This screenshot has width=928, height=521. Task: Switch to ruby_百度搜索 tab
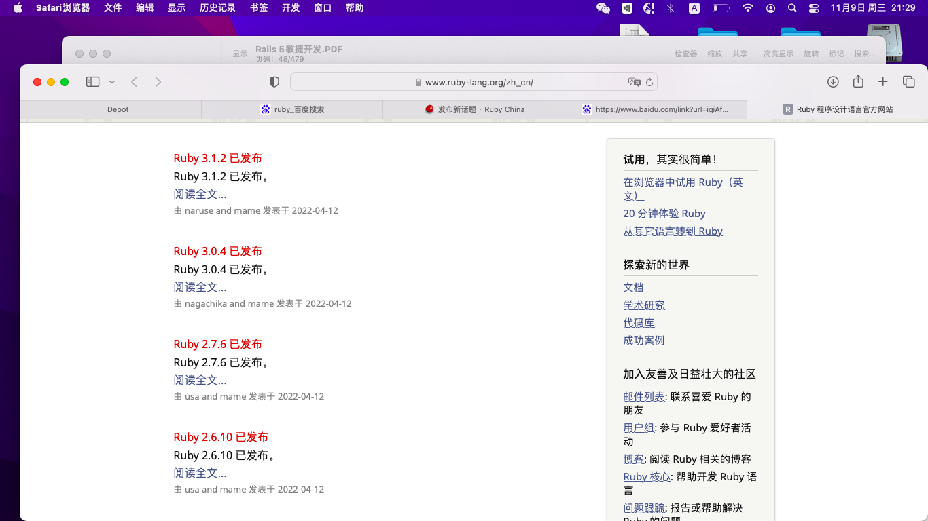pos(292,109)
